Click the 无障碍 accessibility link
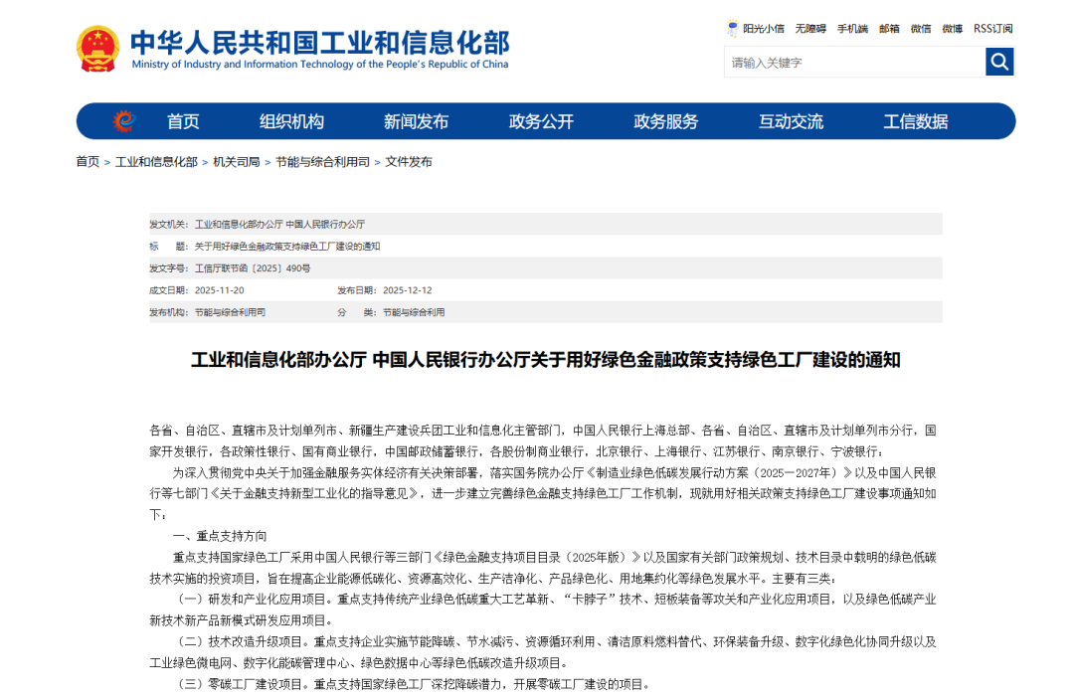Image resolution: width=1074 pixels, height=698 pixels. pos(810,29)
